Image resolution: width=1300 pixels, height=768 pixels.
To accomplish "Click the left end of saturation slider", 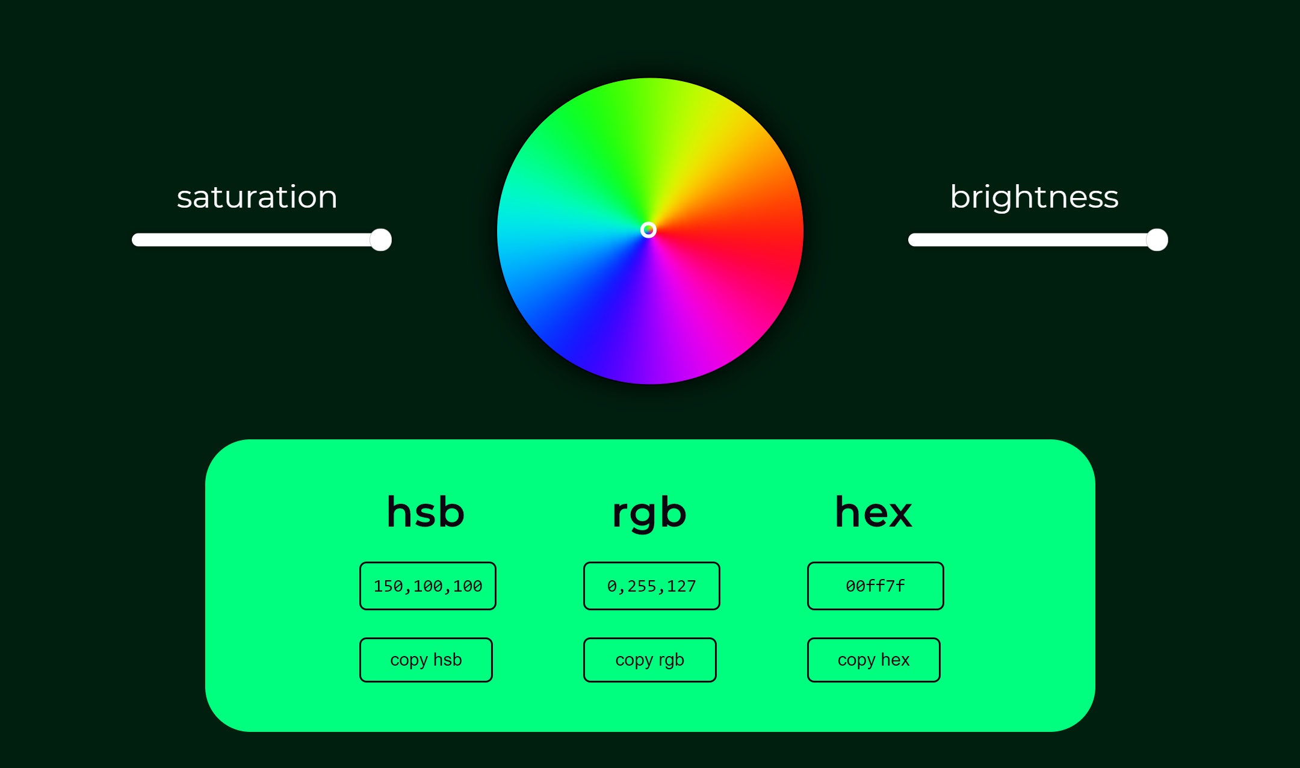I will 138,240.
